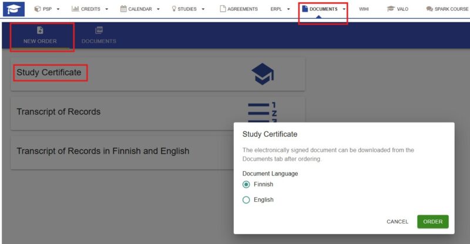Expand the Credits dropdown arrow
470x244 pixels.
[x=107, y=9]
